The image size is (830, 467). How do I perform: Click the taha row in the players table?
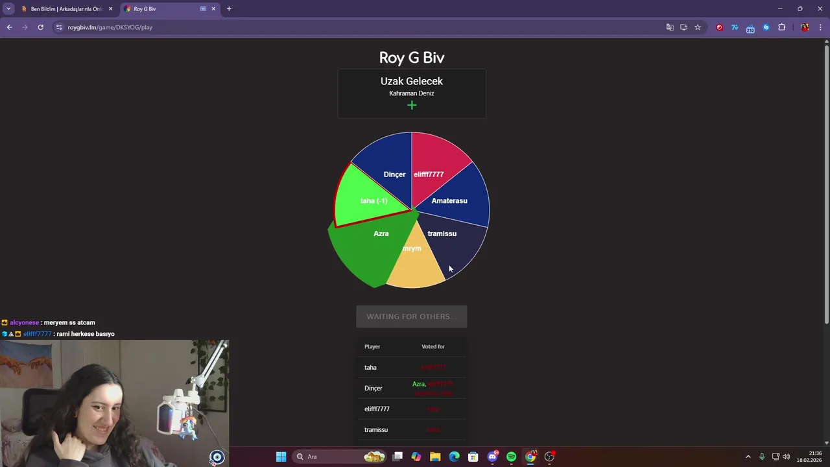point(412,367)
